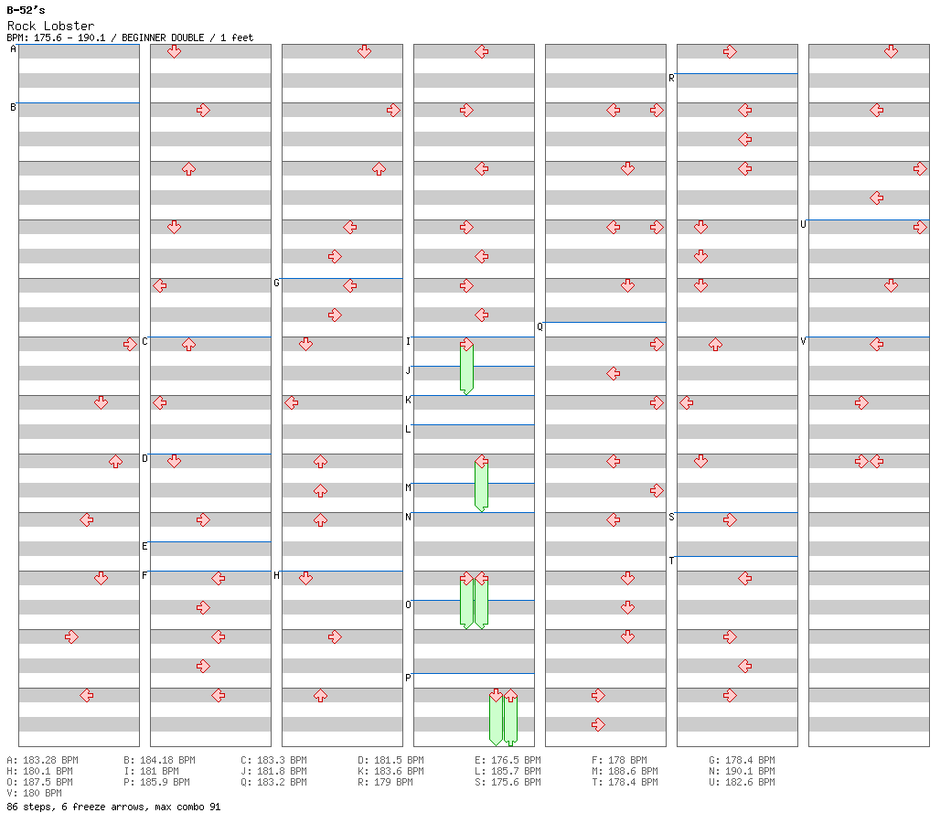Viewport: 951px width, 834px height.
Task: Select legend entry "E: 176.5 BPM"
Action: [x=508, y=761]
